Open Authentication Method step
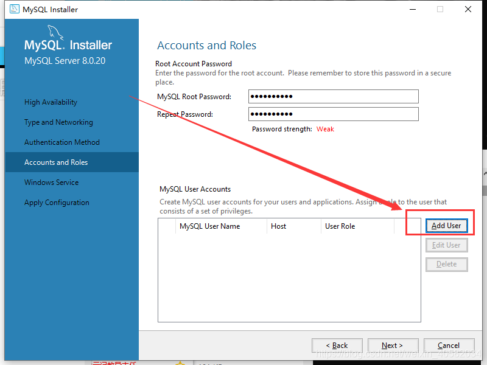 62,142
